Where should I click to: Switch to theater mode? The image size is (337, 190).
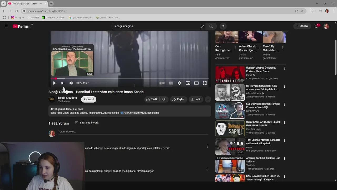[196, 83]
